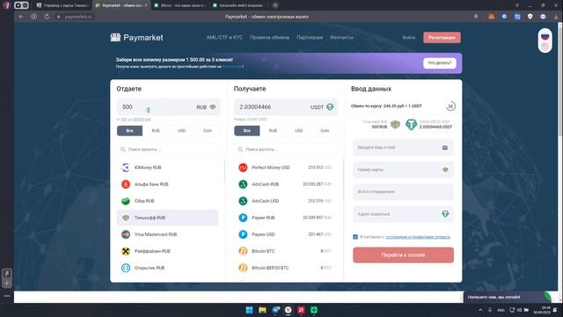Open the online chat widget
The image size is (563, 317).
coord(509,297)
